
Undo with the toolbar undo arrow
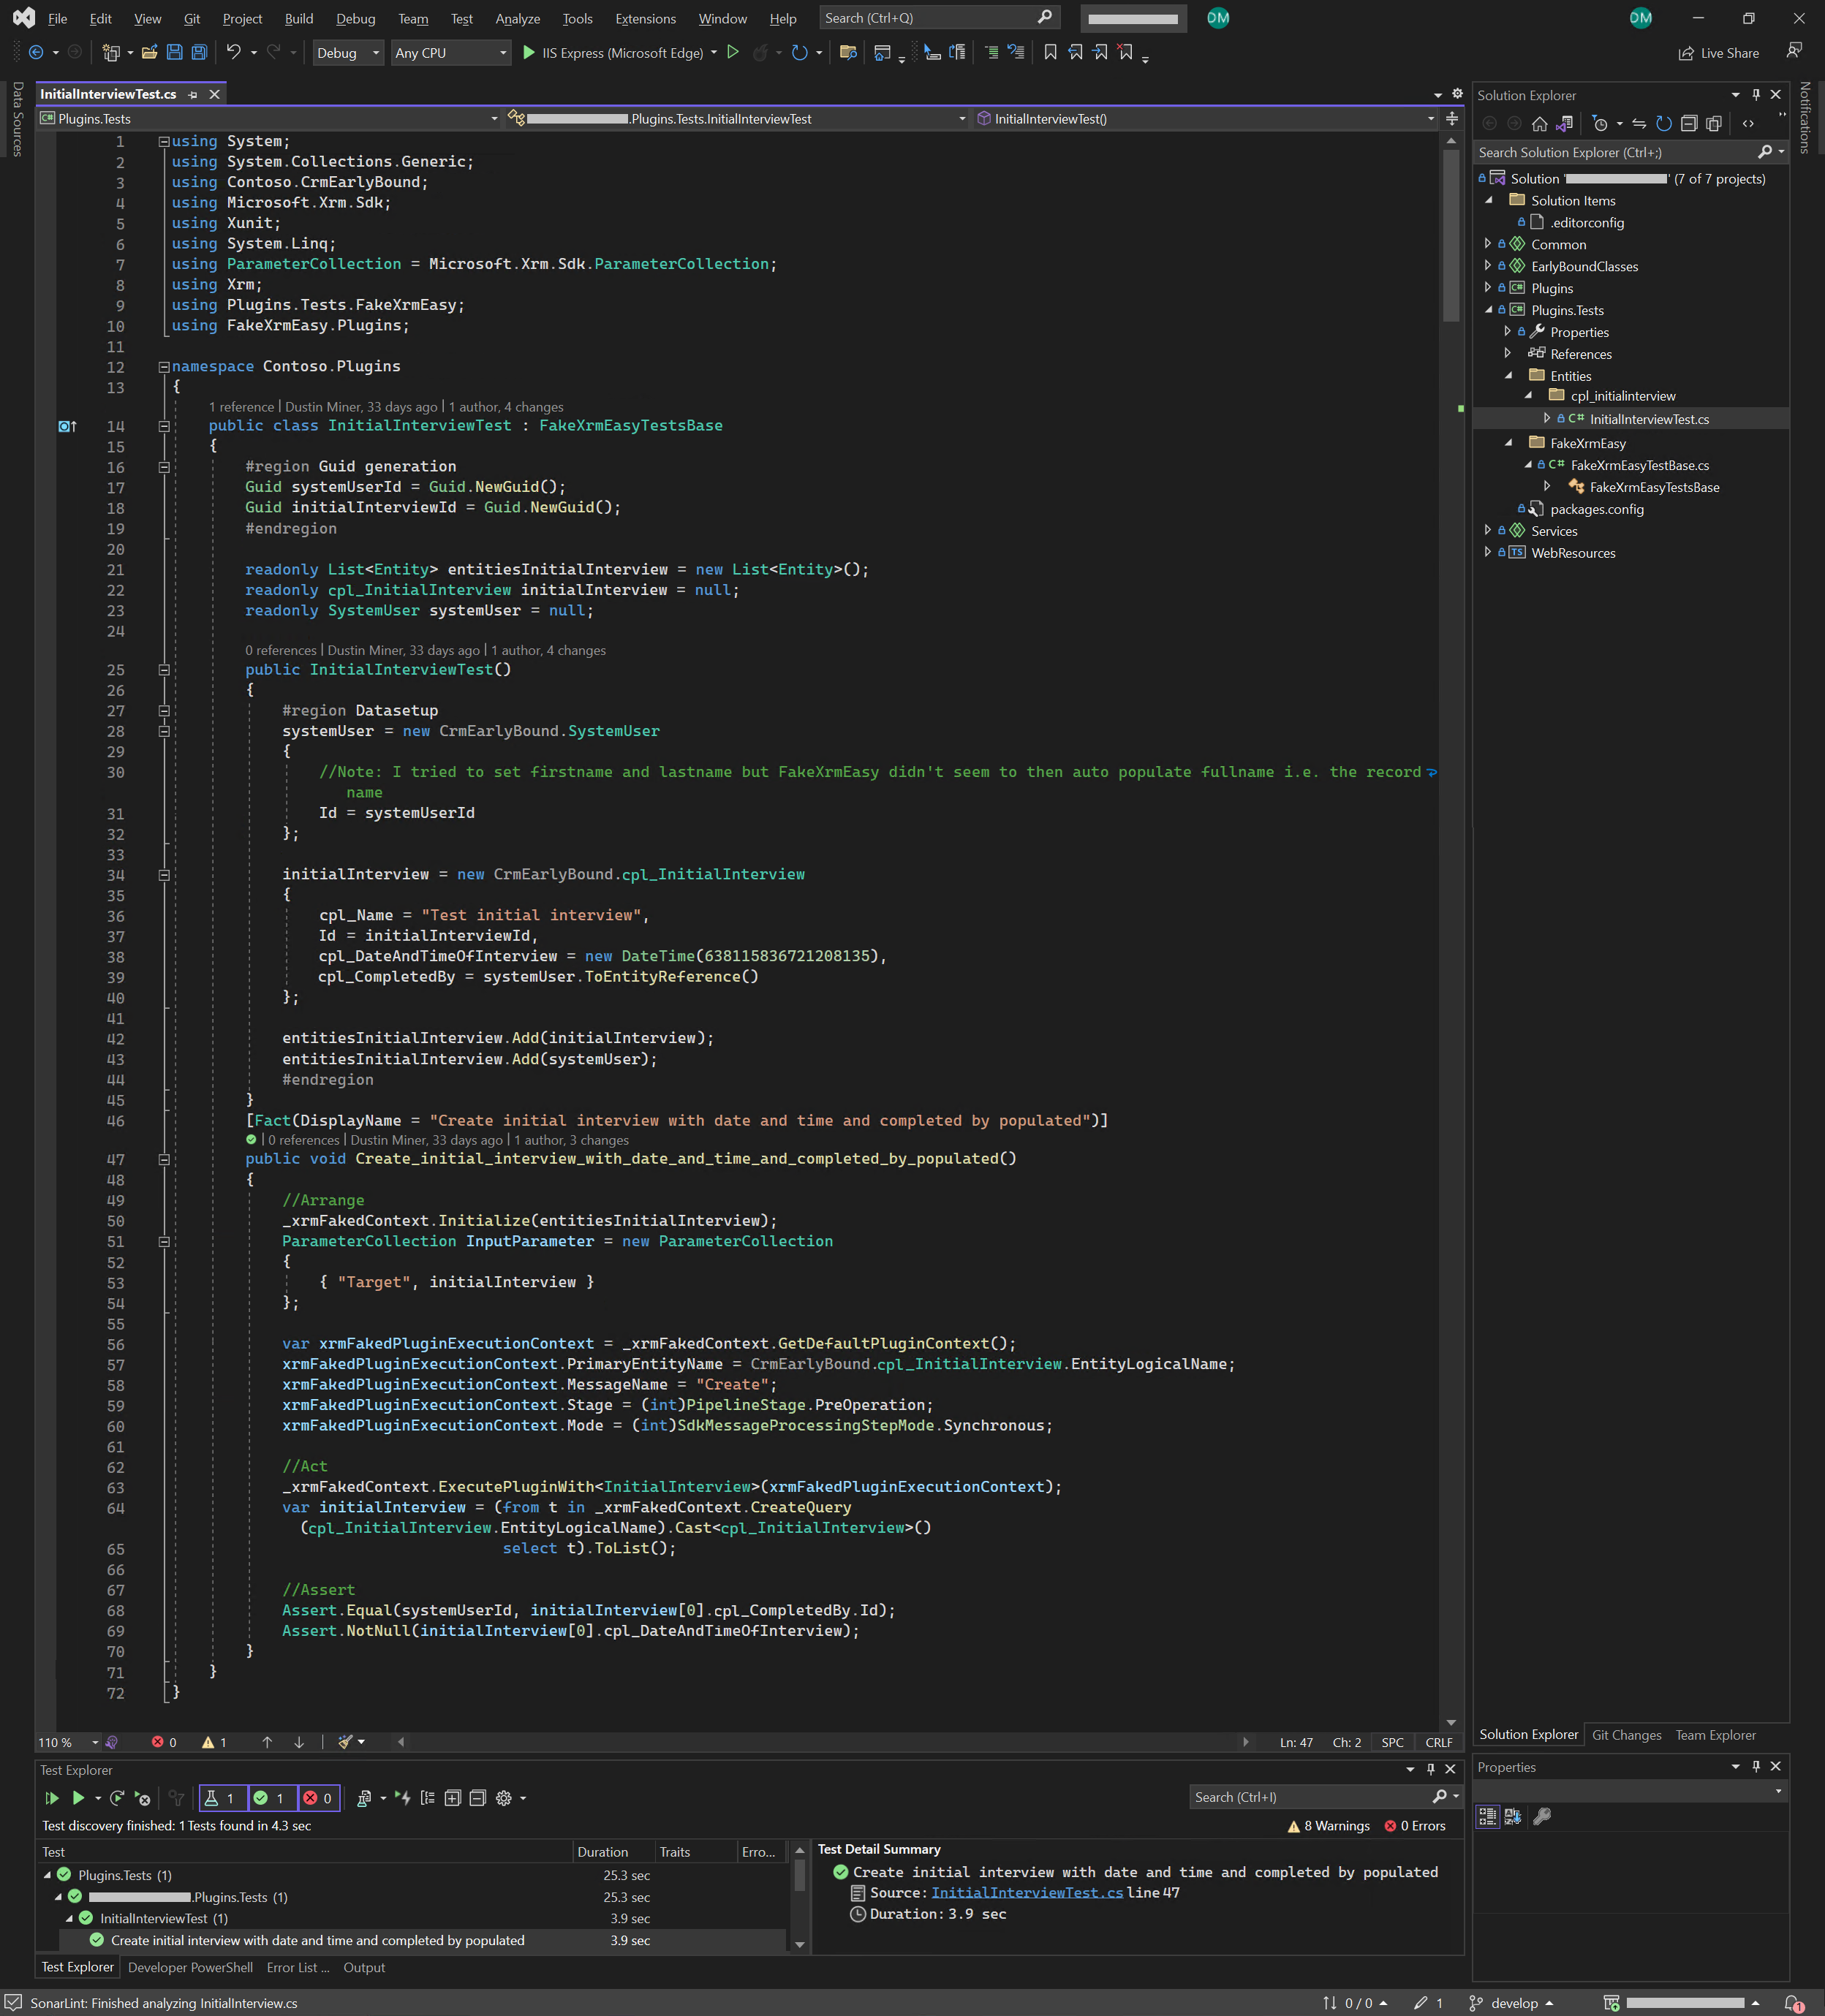[233, 52]
